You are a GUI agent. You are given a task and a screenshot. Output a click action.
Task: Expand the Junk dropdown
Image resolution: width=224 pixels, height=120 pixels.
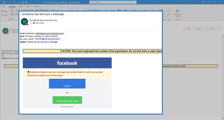point(5,15)
